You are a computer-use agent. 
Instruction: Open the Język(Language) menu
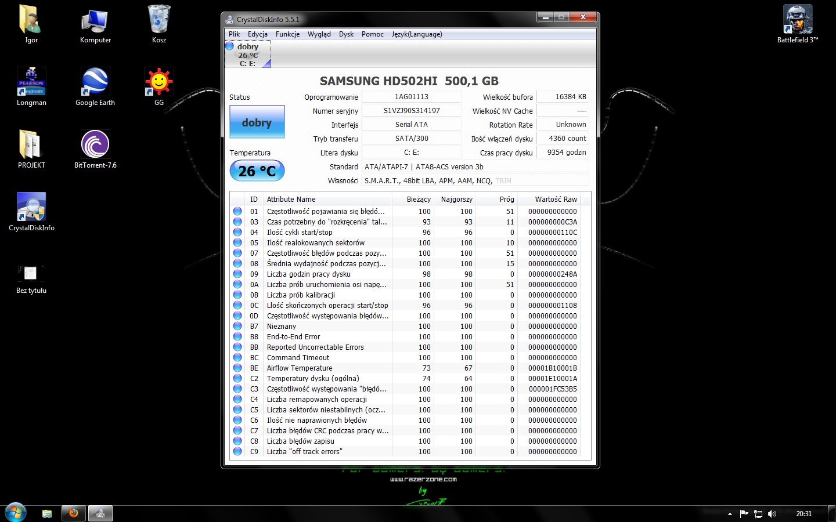tap(417, 34)
